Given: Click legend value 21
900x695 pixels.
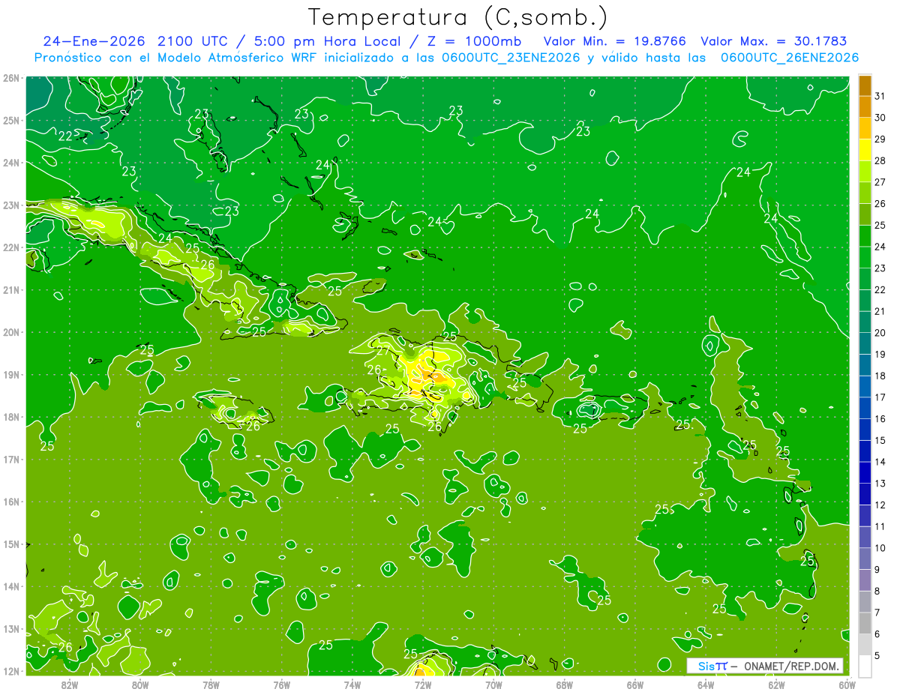Looking at the screenshot, I should click(880, 311).
